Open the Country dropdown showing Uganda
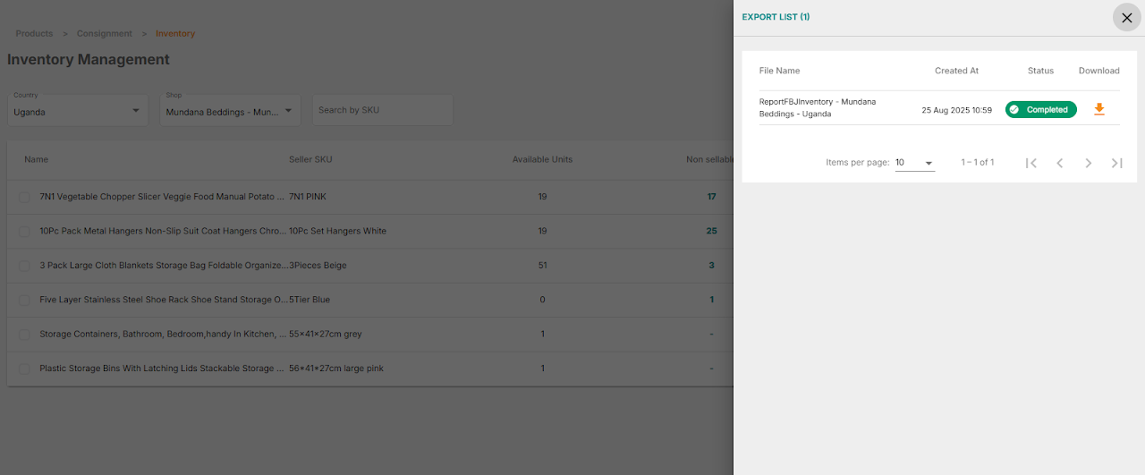 point(77,111)
